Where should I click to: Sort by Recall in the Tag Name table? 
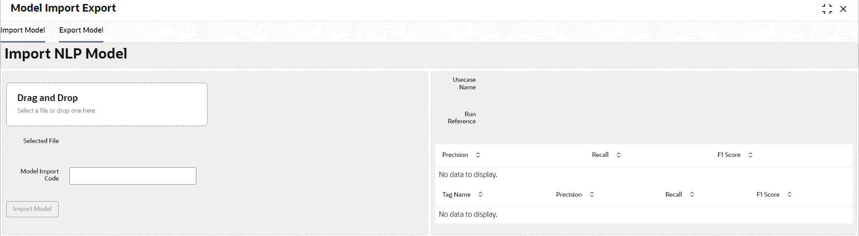pyautogui.click(x=692, y=195)
